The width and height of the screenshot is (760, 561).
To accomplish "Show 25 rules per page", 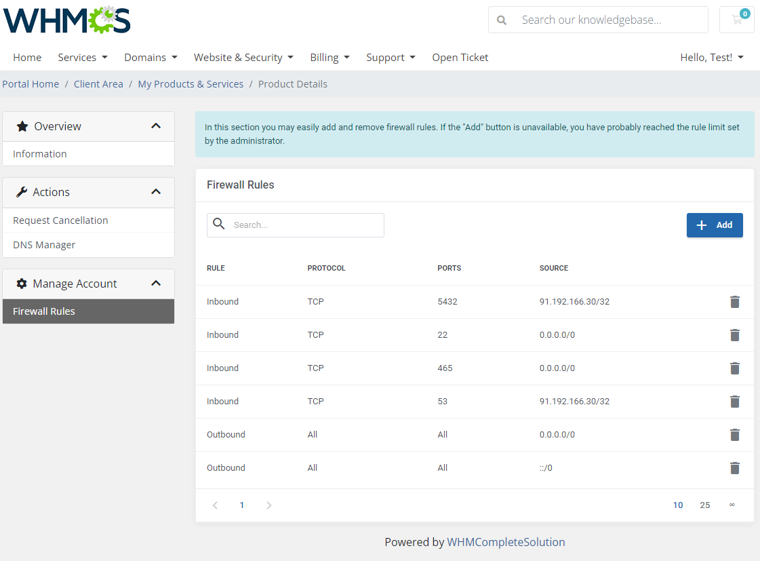I will [704, 505].
